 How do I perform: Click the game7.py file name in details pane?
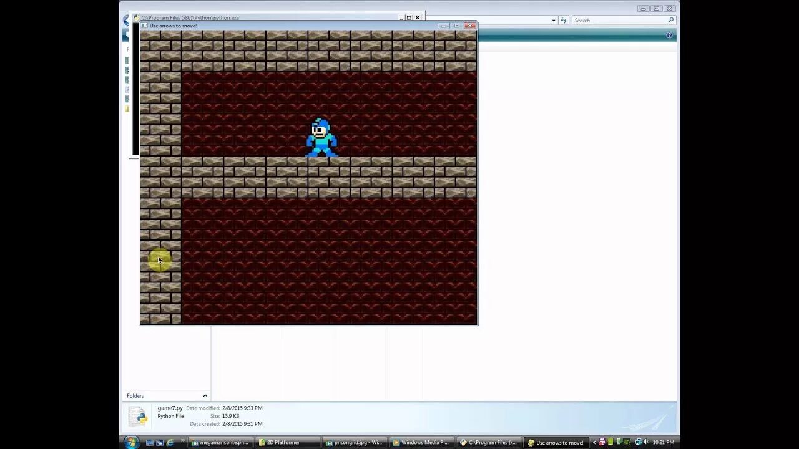170,408
